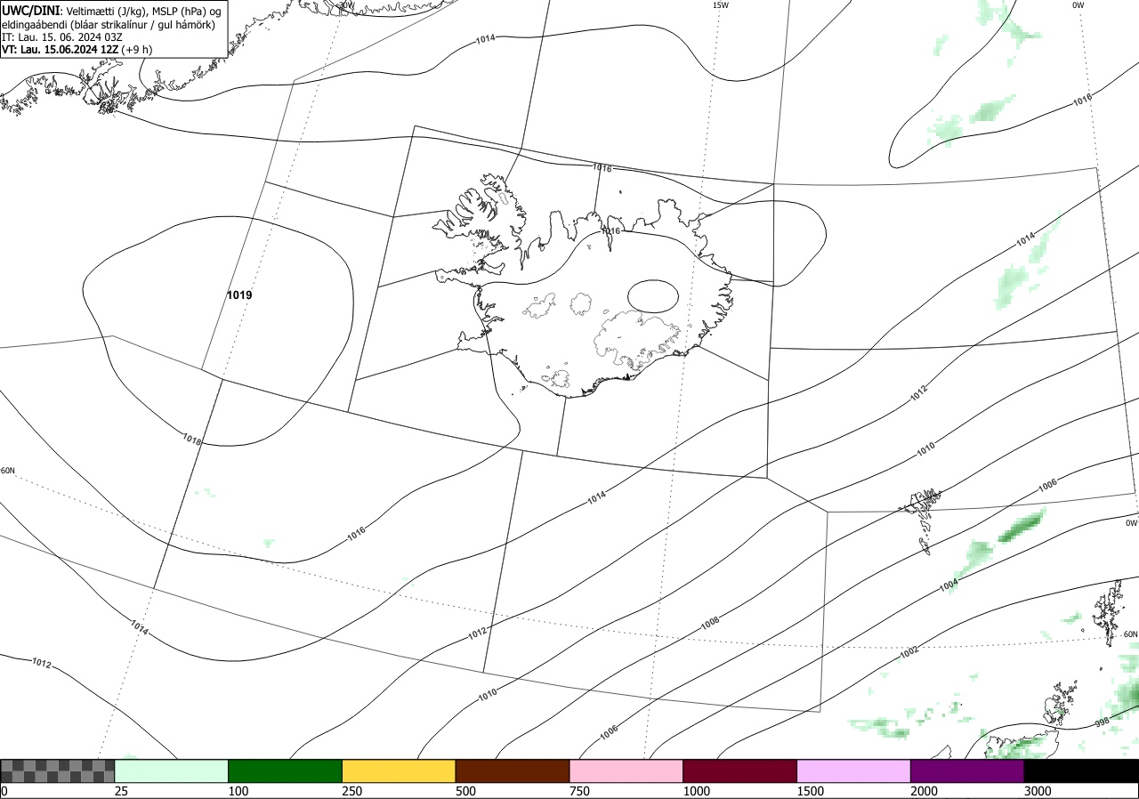Viewport: 1139px width, 799px height.
Task: Click the UWC/DINI title text
Action: (x=31, y=11)
